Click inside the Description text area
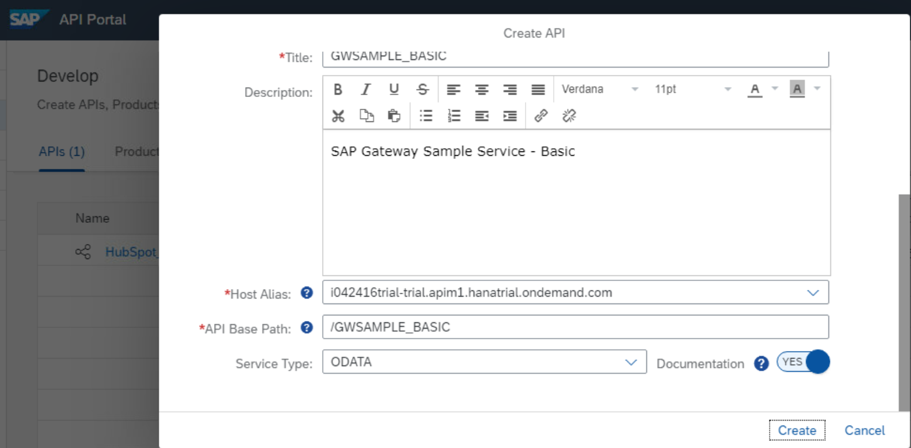The height and width of the screenshot is (448, 911). (x=576, y=202)
